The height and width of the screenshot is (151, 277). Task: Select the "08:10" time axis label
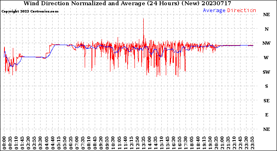coord(89,143)
